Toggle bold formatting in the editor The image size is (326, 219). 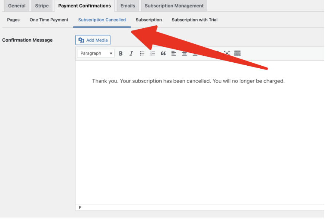[x=121, y=53]
